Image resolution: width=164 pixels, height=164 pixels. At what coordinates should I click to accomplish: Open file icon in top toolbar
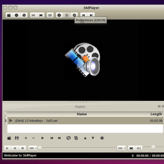pos(9,15)
